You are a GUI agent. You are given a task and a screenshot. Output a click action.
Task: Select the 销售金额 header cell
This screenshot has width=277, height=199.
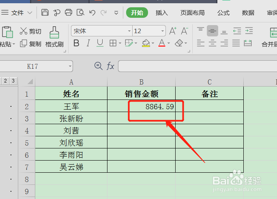coord(141,93)
